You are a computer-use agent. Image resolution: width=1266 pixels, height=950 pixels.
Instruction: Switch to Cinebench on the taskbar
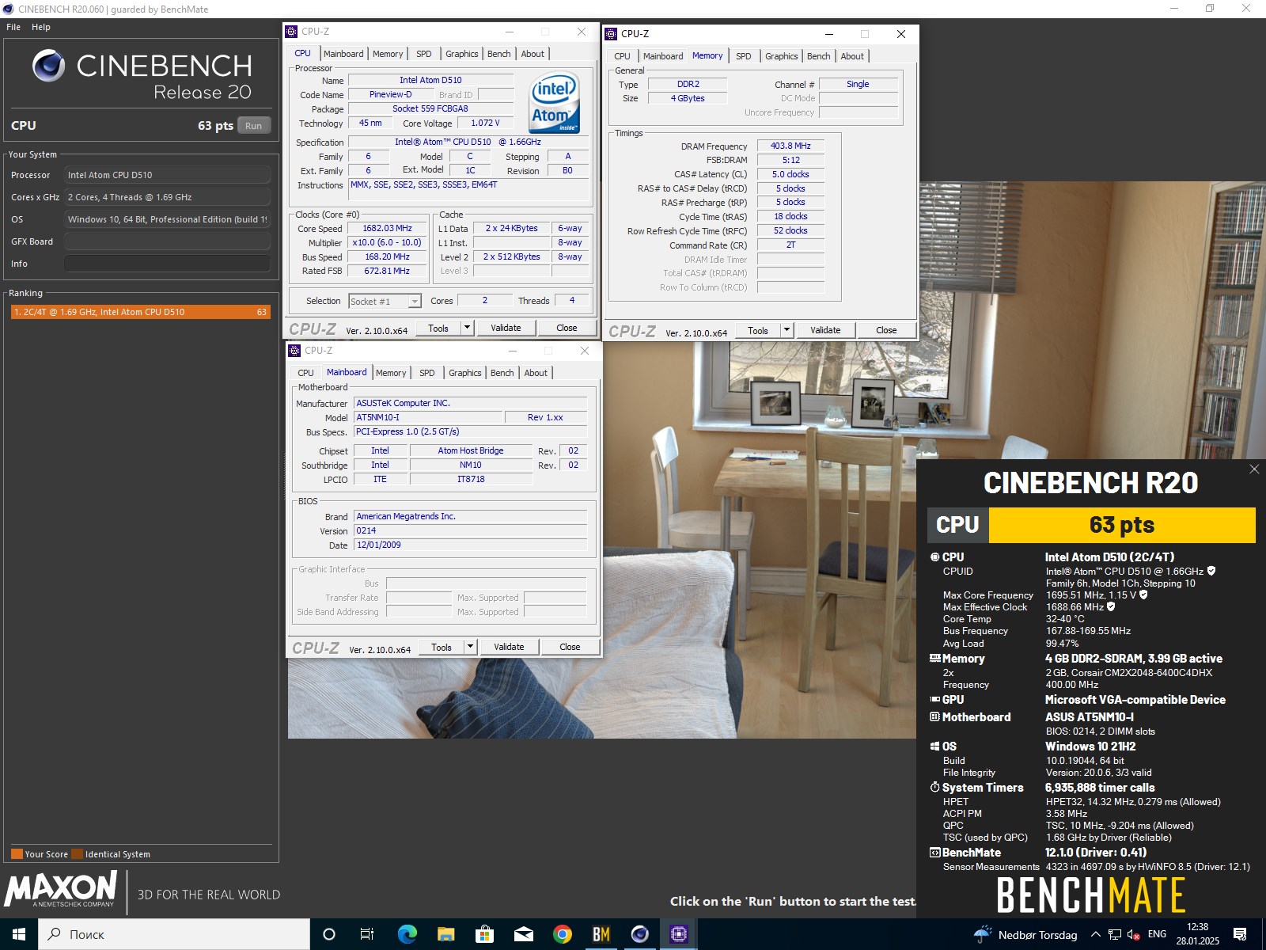pyautogui.click(x=639, y=934)
